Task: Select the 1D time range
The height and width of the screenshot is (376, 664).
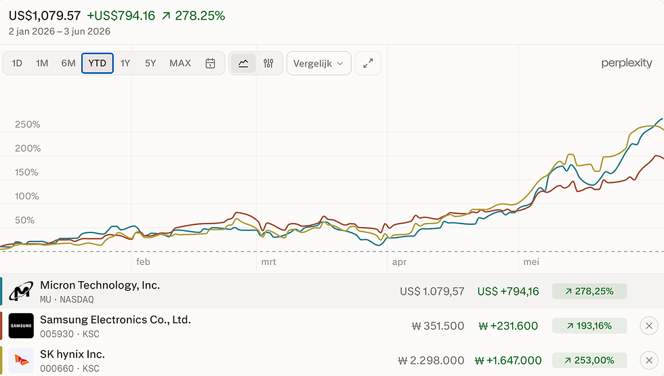Action: [17, 63]
